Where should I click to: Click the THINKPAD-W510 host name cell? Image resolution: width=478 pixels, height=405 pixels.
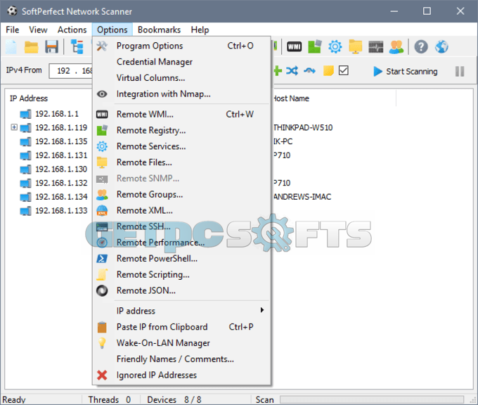[303, 127]
